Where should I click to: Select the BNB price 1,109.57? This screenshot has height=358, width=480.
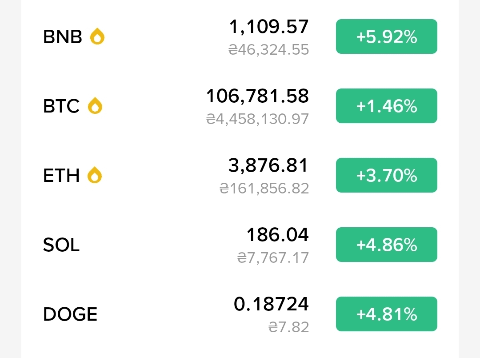pos(269,27)
